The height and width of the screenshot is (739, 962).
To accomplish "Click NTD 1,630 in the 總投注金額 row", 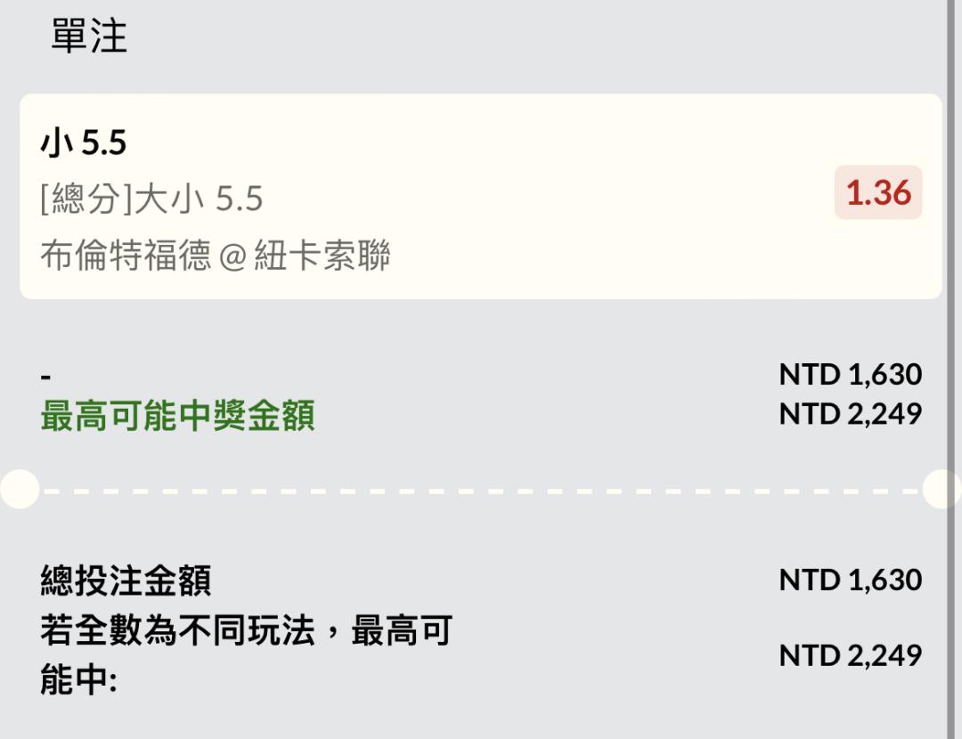I will (850, 580).
